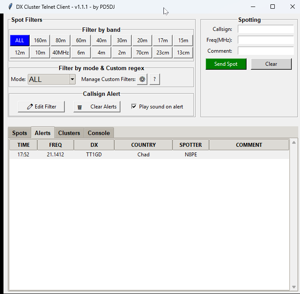The height and width of the screenshot is (294, 300).
Task: Enable the 40MHz band filter
Action: pos(60,53)
